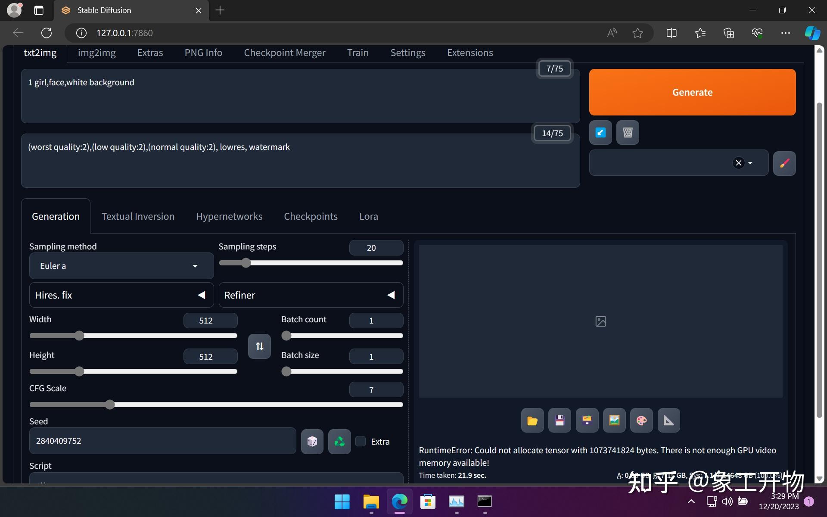Enable the Extra seed options

point(361,441)
